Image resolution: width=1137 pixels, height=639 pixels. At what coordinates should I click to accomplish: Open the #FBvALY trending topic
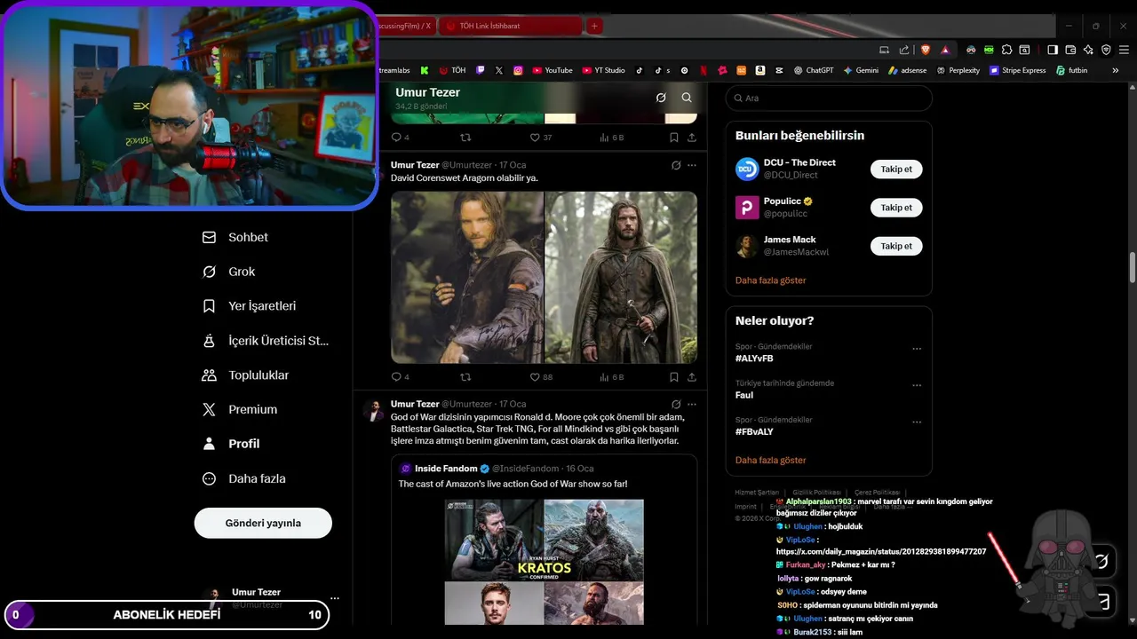(754, 432)
